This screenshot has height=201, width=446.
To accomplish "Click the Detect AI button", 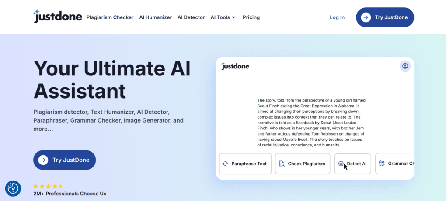I will click(x=353, y=164).
